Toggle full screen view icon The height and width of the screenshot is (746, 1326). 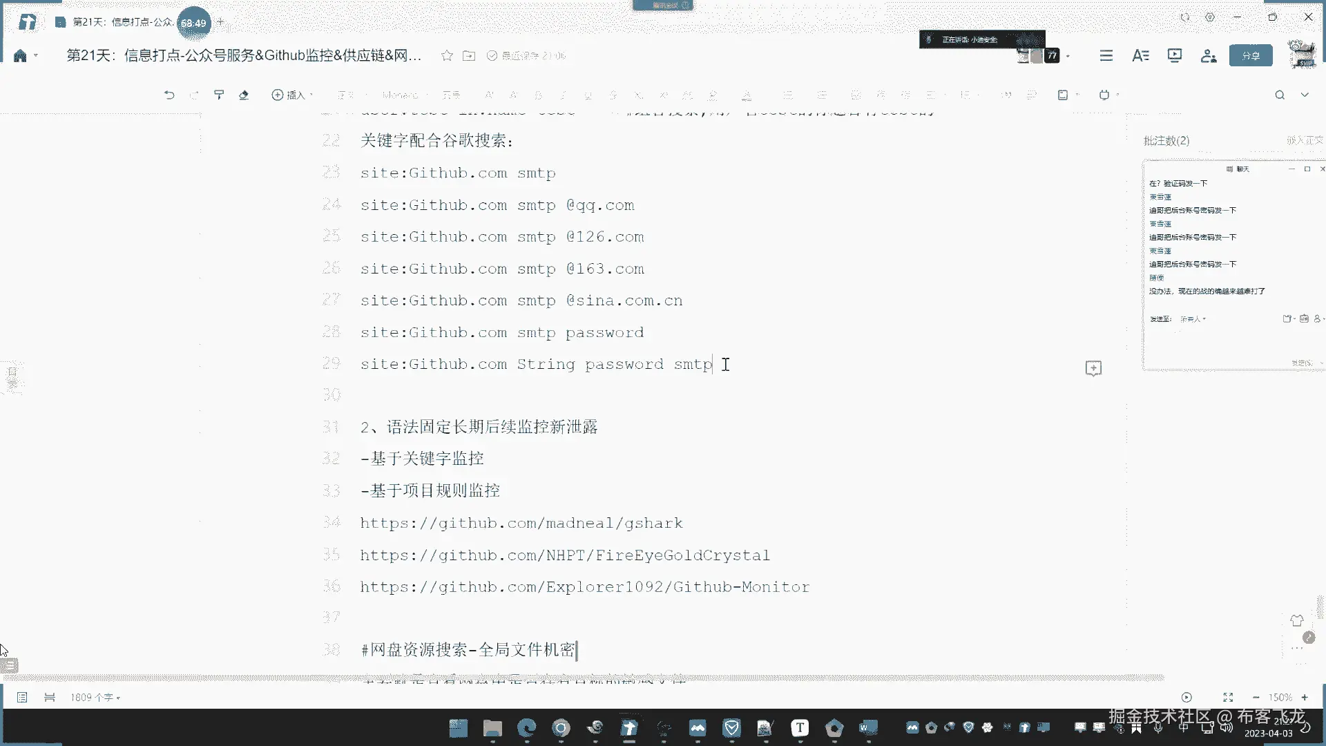click(x=1228, y=698)
